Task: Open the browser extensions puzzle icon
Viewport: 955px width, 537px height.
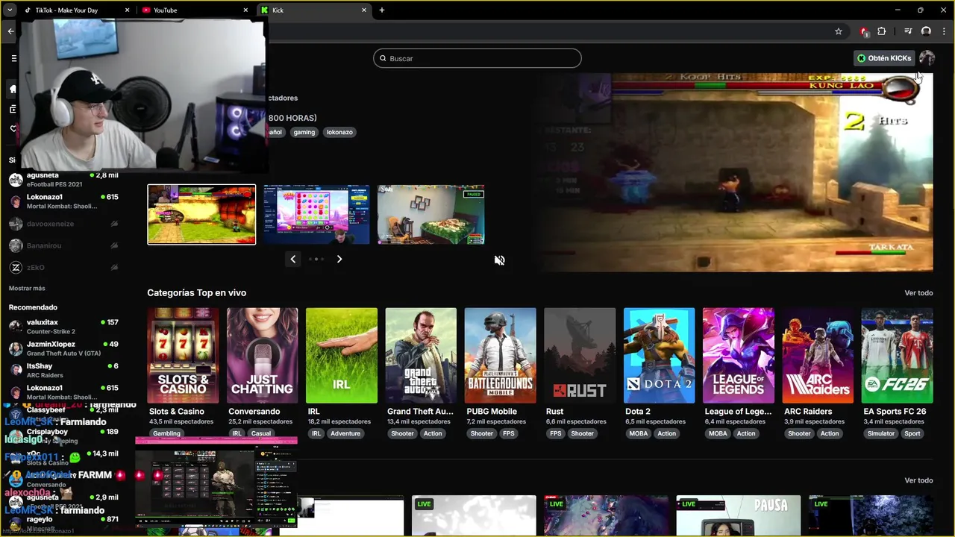Action: (x=882, y=31)
